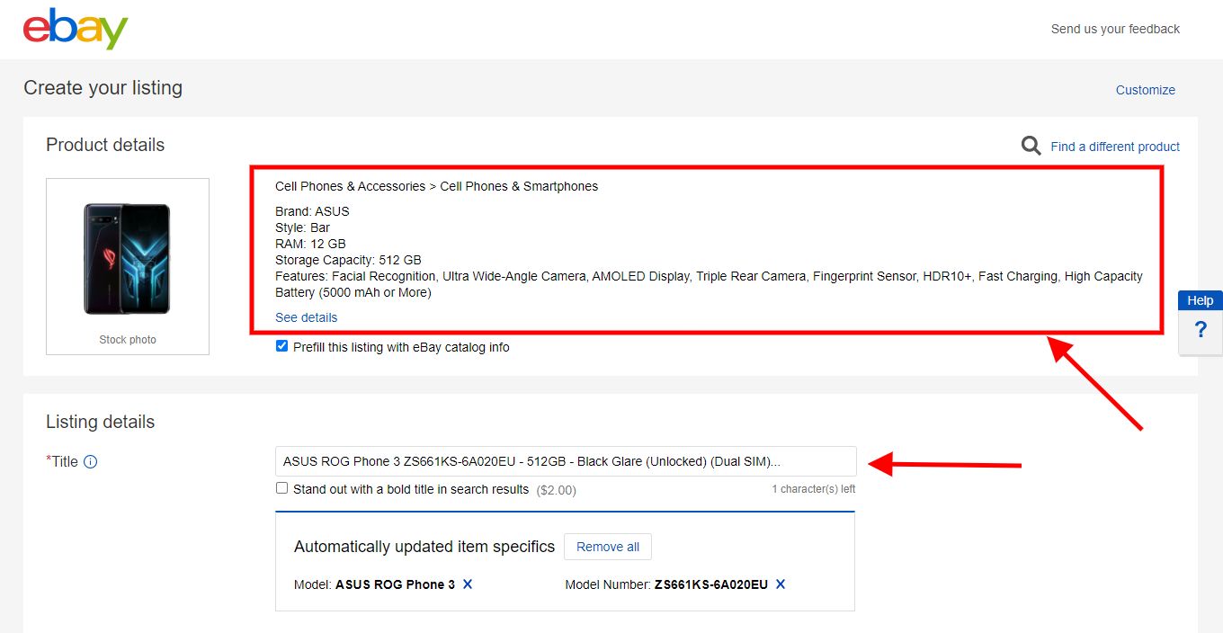Click the ASUS ROG Phone stock photo
Screen dimensions: 1223x633
[x=127, y=259]
